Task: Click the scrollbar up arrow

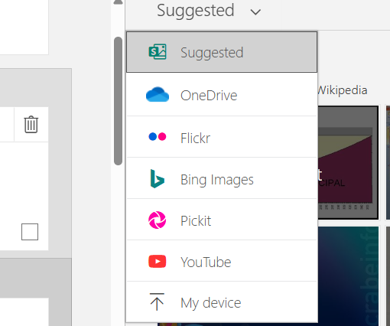Action: [x=118, y=2]
